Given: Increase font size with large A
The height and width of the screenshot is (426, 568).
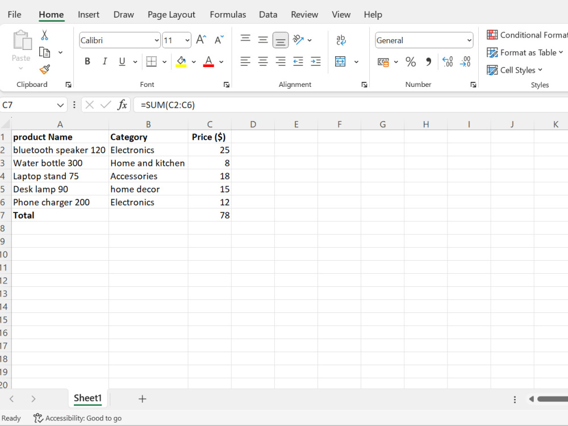Looking at the screenshot, I should coord(201,40).
